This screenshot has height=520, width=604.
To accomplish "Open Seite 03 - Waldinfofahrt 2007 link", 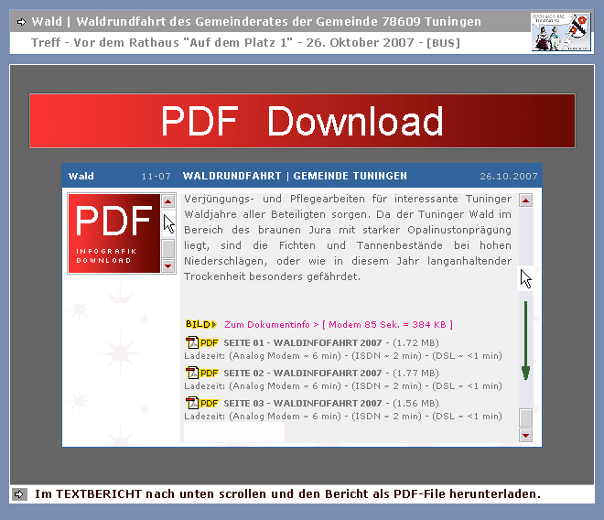I will pos(303,403).
